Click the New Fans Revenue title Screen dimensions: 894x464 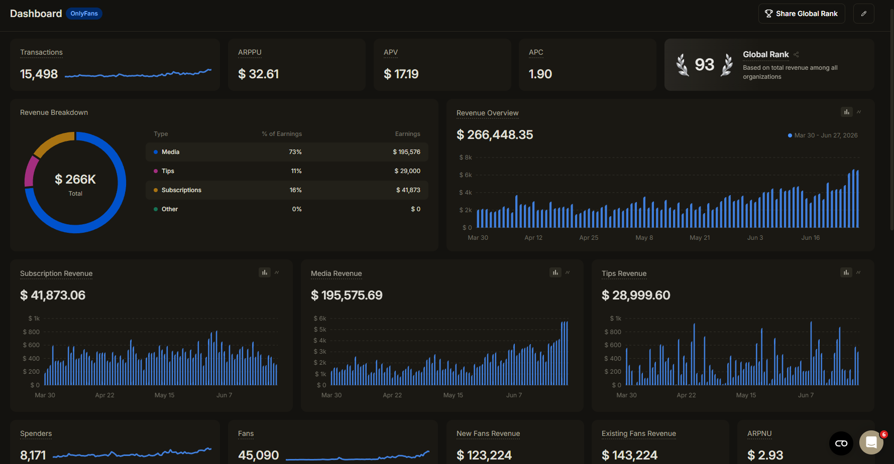[488, 433]
